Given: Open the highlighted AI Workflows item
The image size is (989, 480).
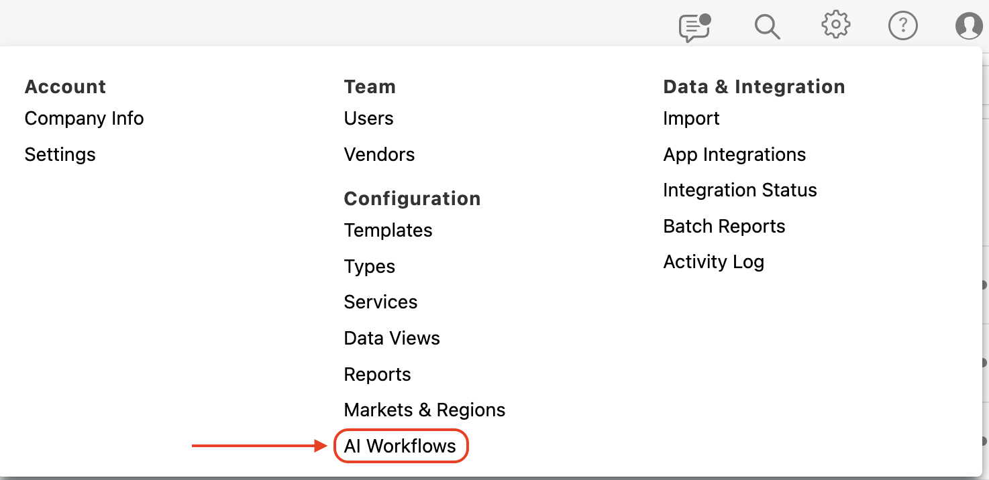Looking at the screenshot, I should click(x=400, y=446).
